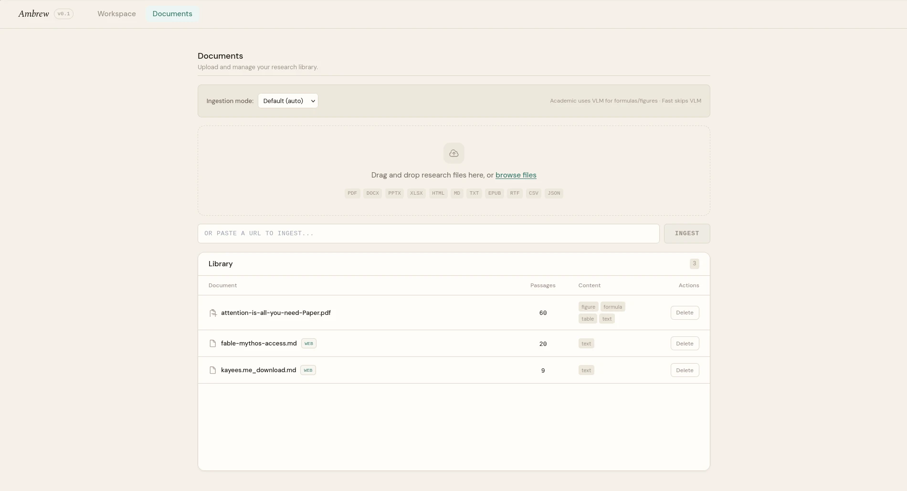Click the Ambrew logo

point(34,14)
